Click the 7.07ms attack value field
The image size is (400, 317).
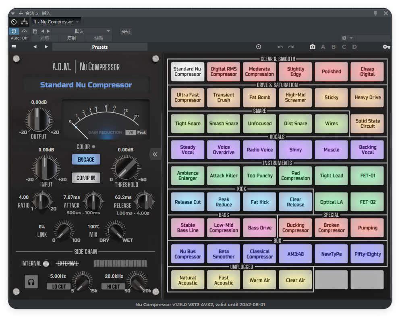[x=72, y=197]
